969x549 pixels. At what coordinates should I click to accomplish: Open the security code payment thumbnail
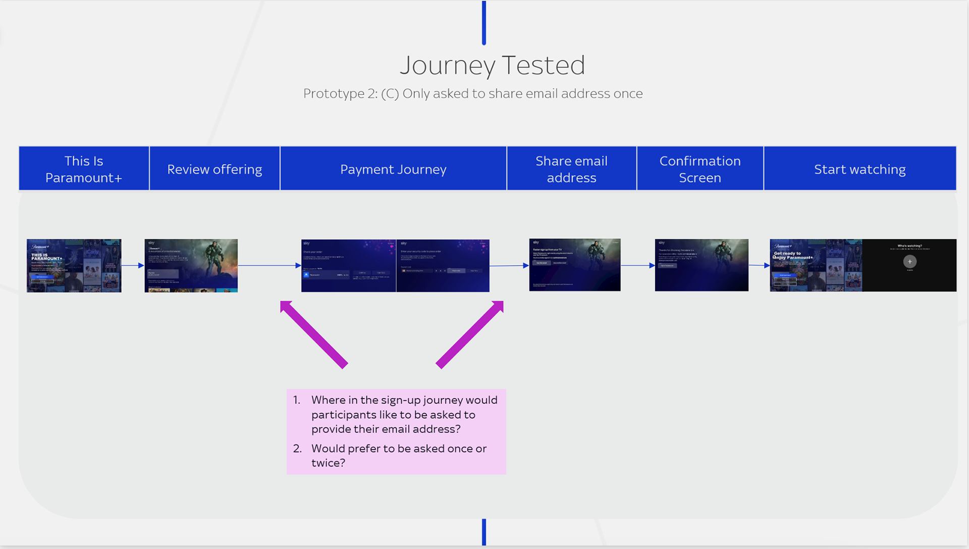443,266
